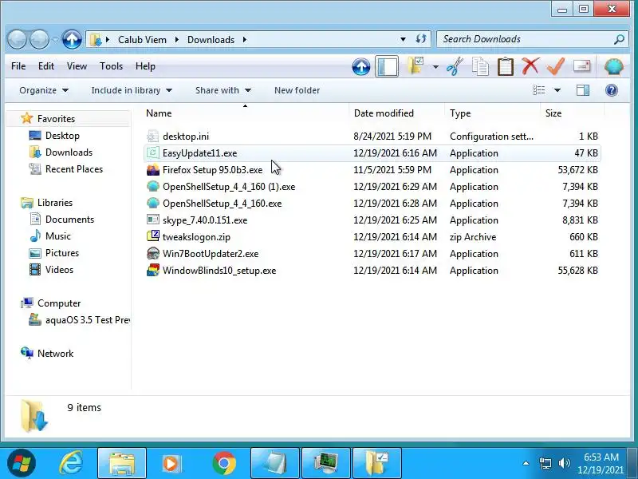Screen dimensions: 638x479
Task: Open Internet Explorer from taskbar
Action: click(71, 463)
